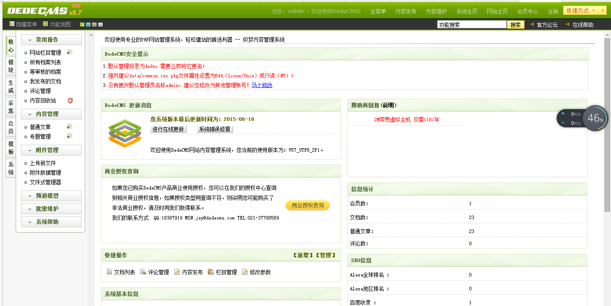
Task: Open 网站主页 in top navigation
Action: (x=497, y=11)
